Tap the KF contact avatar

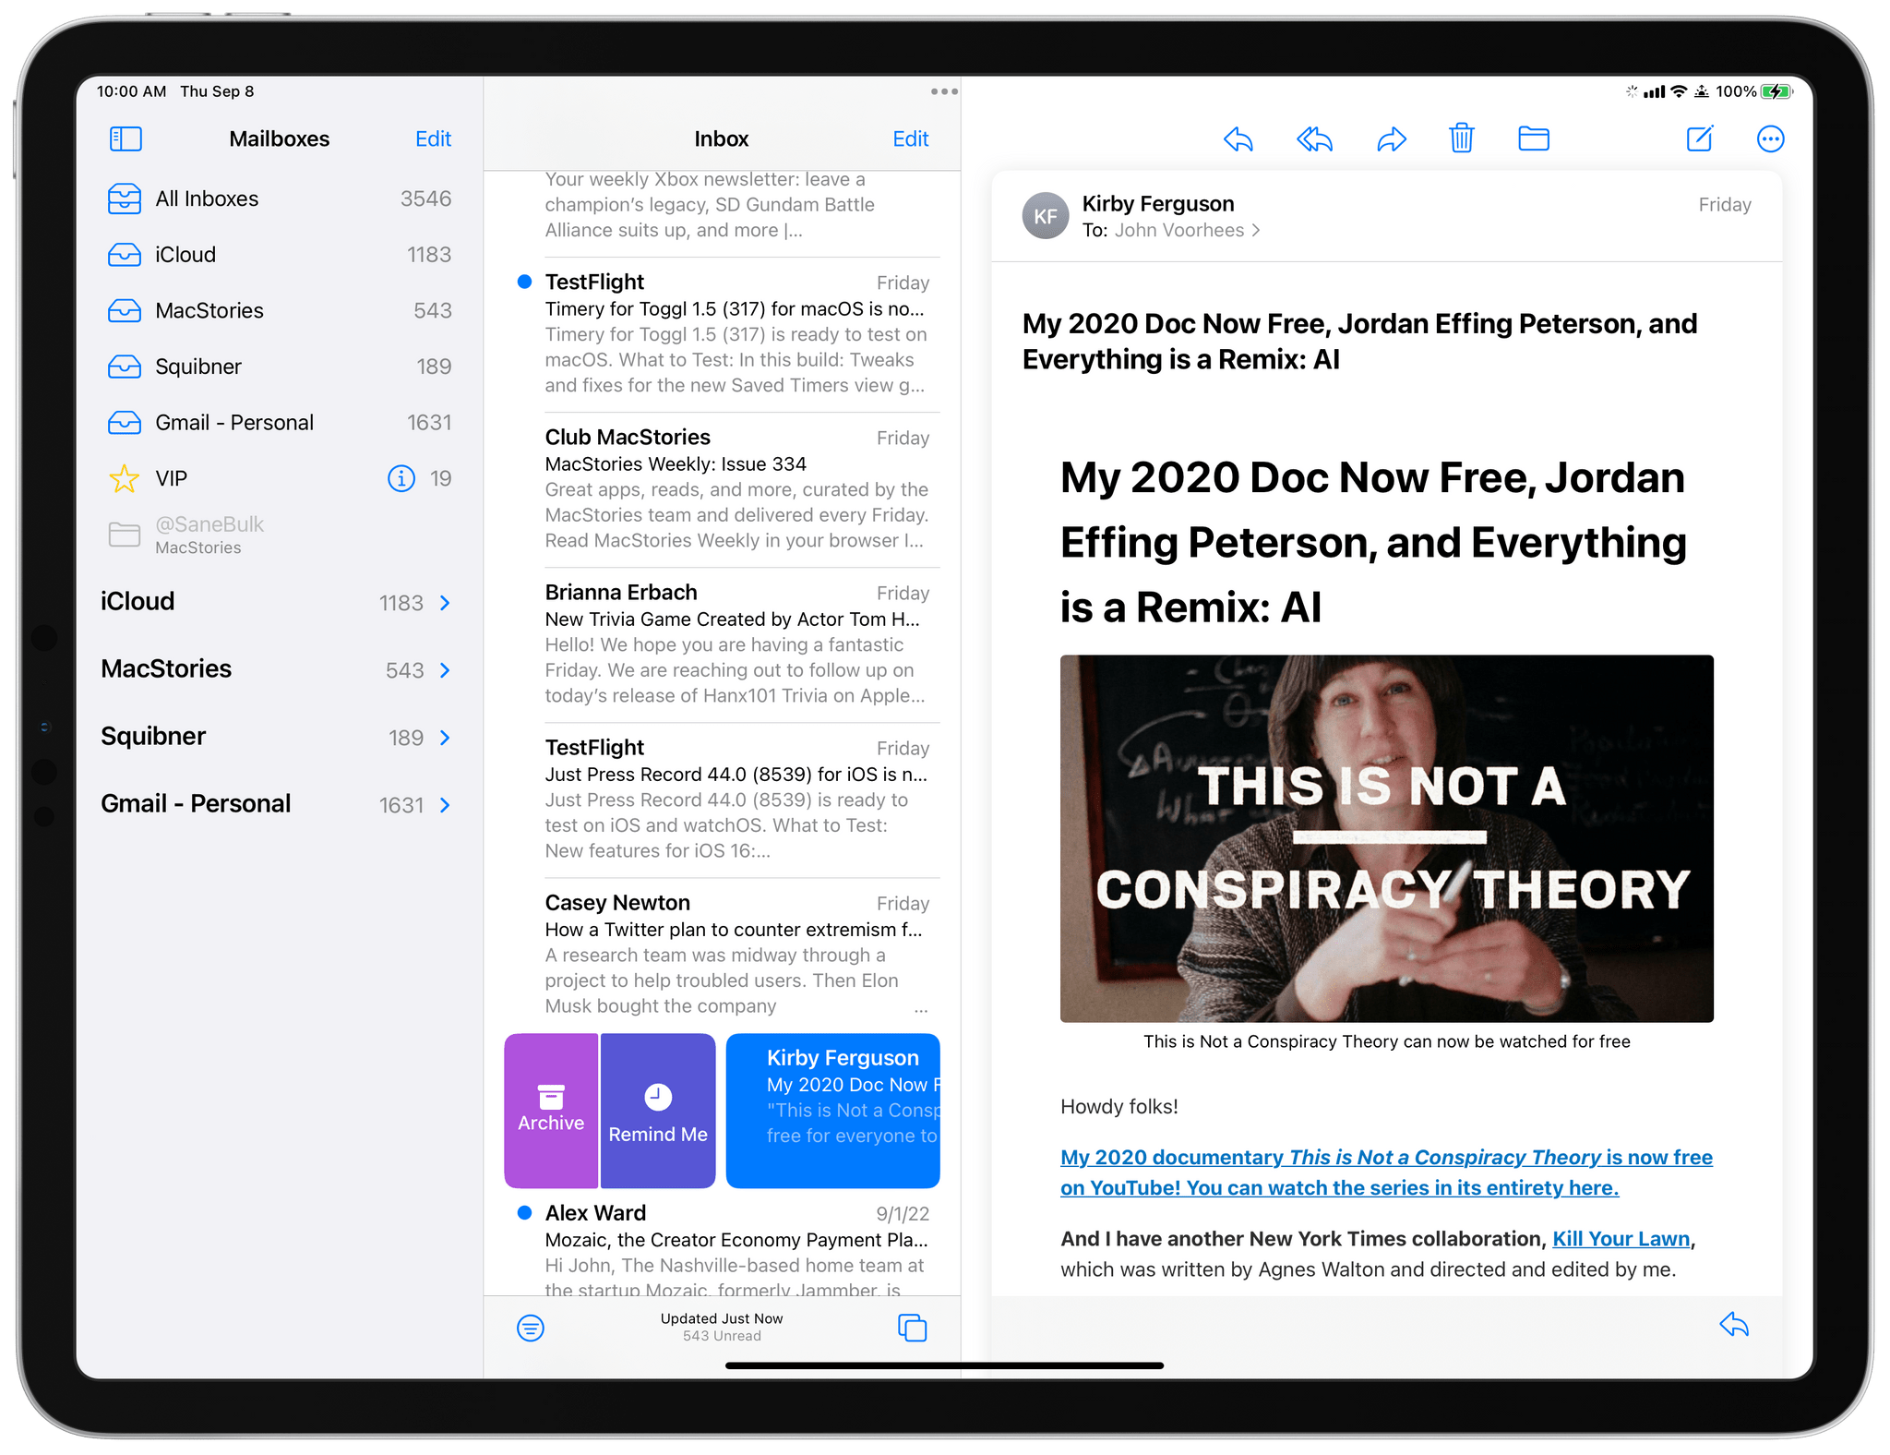click(x=1045, y=216)
